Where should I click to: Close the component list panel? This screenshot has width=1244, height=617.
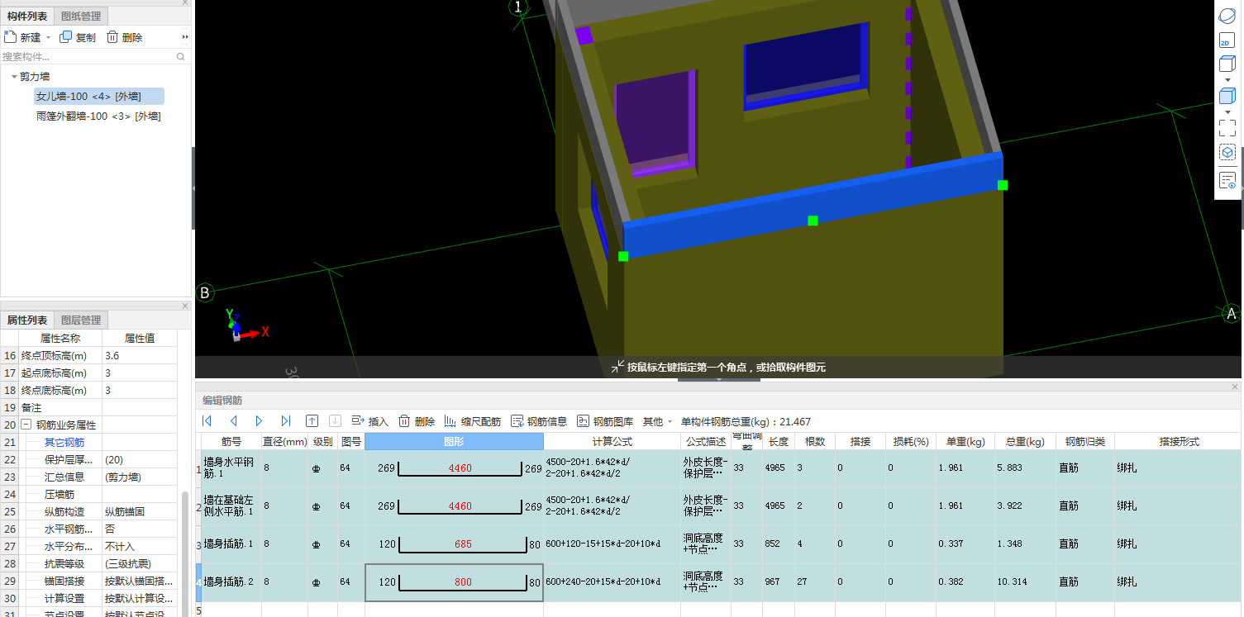185,2
